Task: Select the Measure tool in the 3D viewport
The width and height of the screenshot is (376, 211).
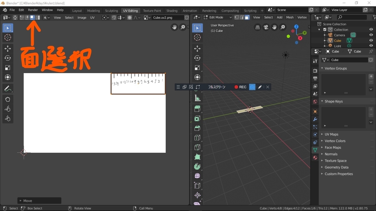Action: 197,98
